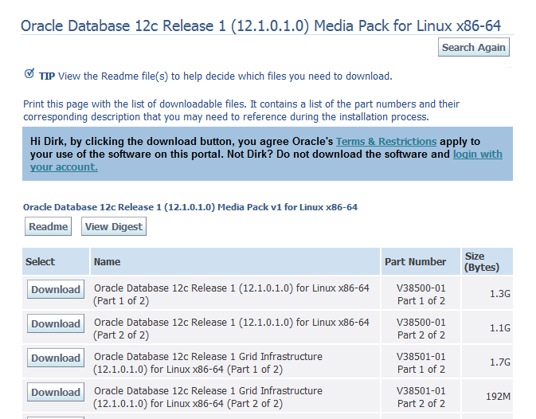Click part number V38501-01 Part 2 of 2
The image size is (536, 419).
click(421, 397)
